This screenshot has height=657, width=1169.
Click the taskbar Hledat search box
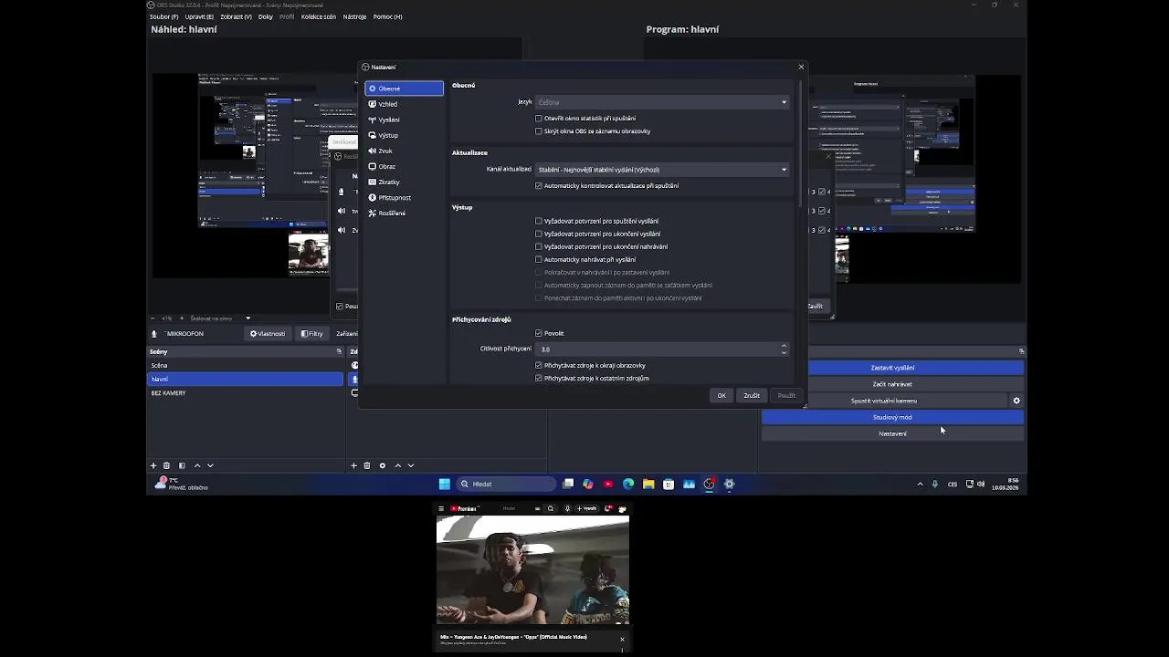(507, 484)
